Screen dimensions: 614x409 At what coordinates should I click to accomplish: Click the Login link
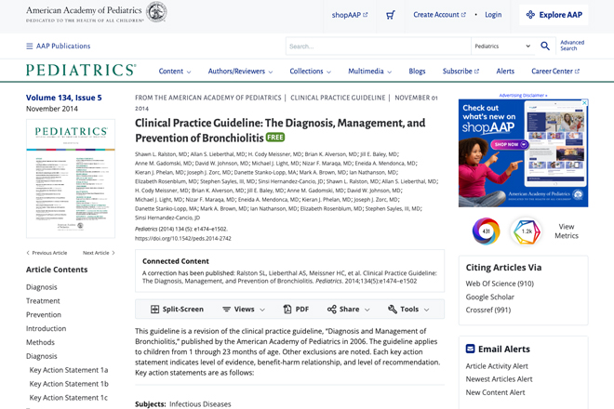[x=493, y=15]
